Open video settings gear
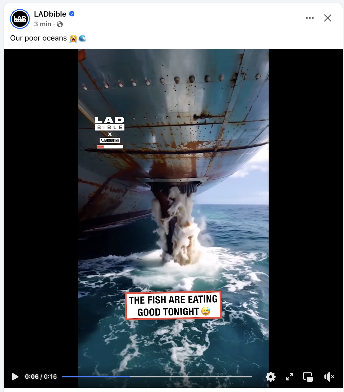 271,376
